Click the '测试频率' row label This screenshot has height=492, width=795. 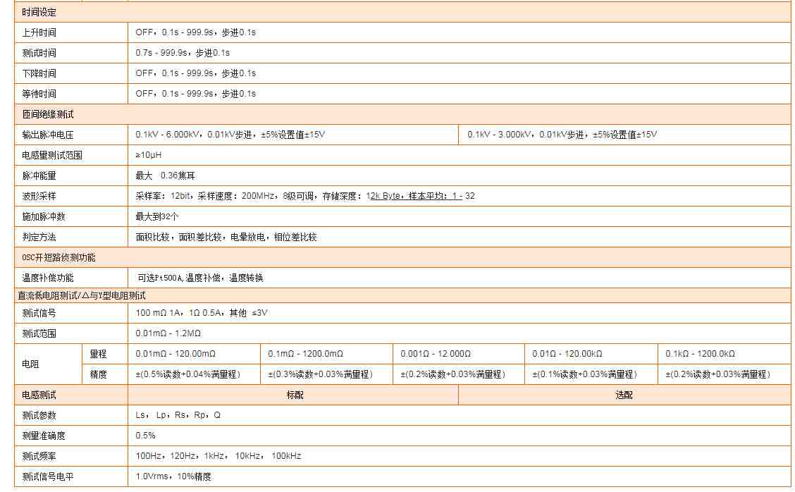pos(39,457)
